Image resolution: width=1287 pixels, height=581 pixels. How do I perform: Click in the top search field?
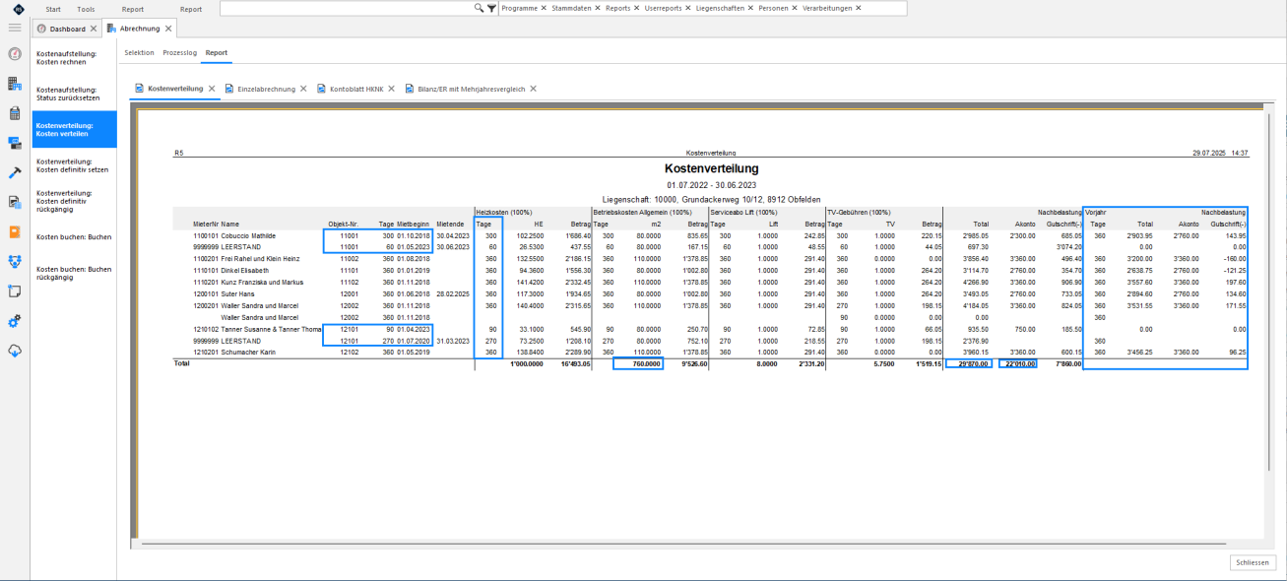point(346,8)
